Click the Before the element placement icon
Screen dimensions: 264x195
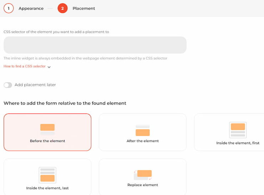pyautogui.click(x=47, y=129)
